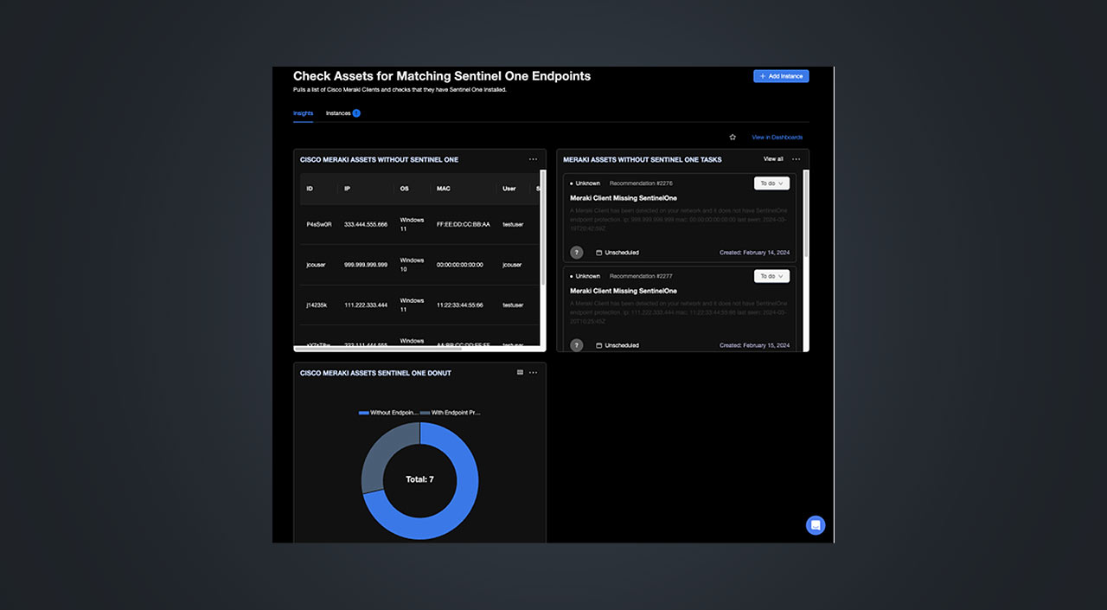Click Recommendation #2276 label
The width and height of the screenshot is (1107, 610).
(x=641, y=183)
